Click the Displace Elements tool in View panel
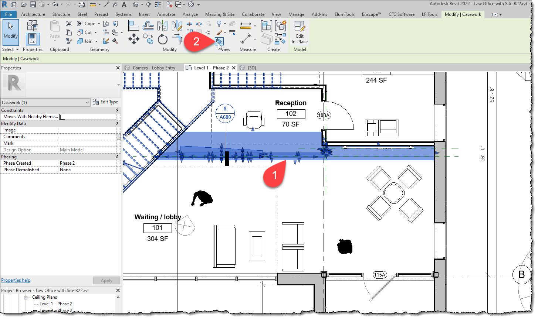 219,42
